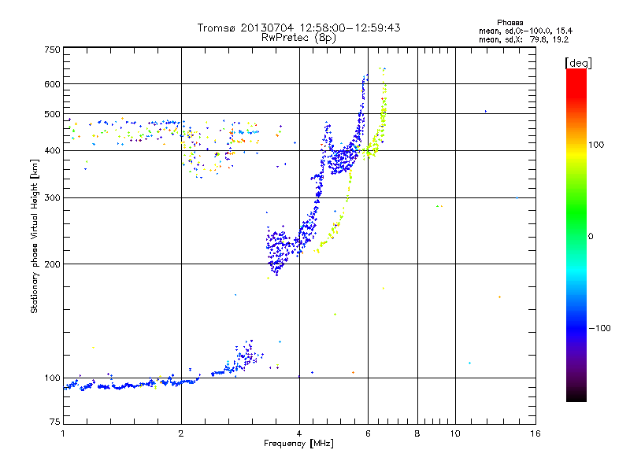The image size is (630, 472).
Task: Click the blue O-mode cusp cluster near 5 MHz, 390 km
Action: (x=342, y=159)
